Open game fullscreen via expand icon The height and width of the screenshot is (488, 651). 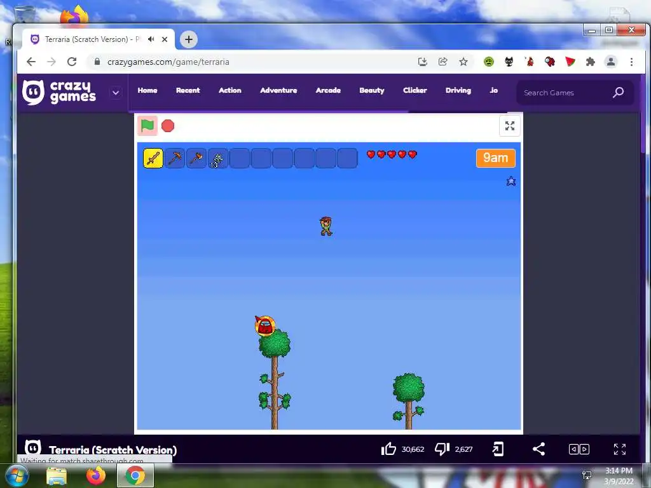tap(509, 126)
